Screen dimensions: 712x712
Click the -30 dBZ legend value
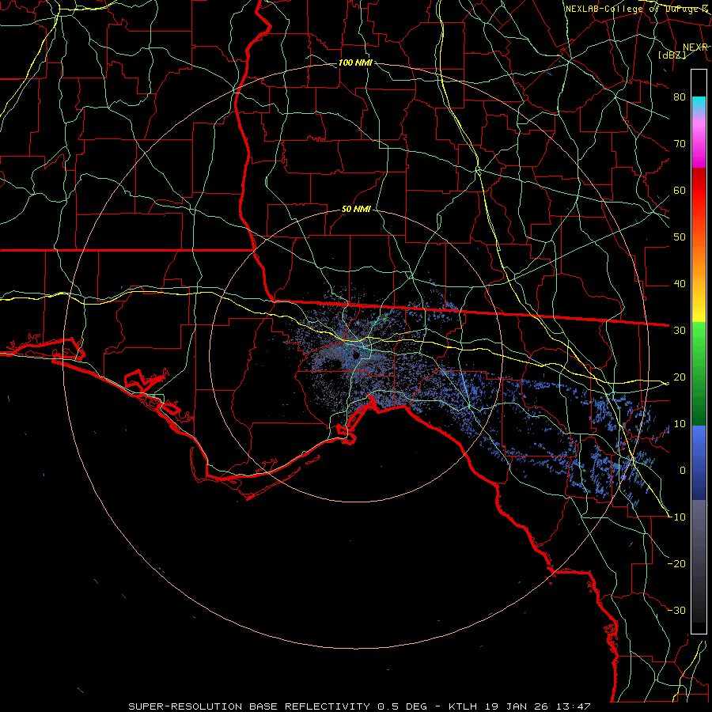[676, 610]
